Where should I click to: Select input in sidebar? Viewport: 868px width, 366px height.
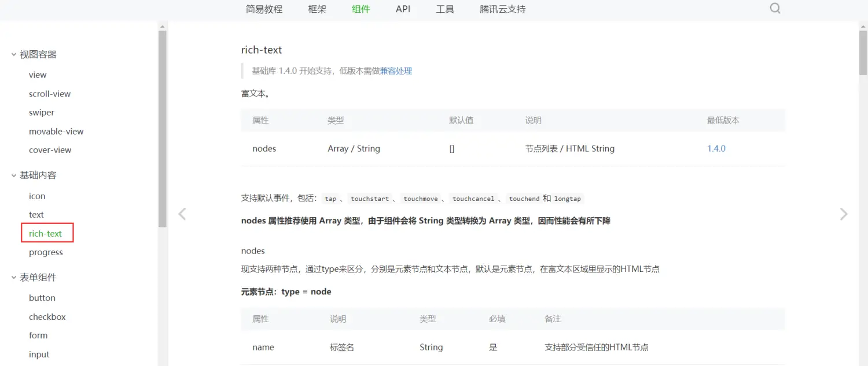[x=39, y=354]
